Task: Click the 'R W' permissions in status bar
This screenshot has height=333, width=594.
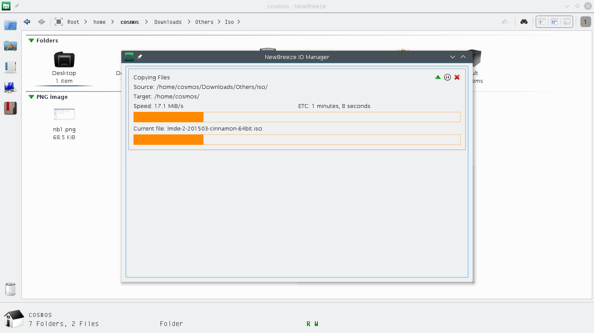Action: tap(312, 323)
